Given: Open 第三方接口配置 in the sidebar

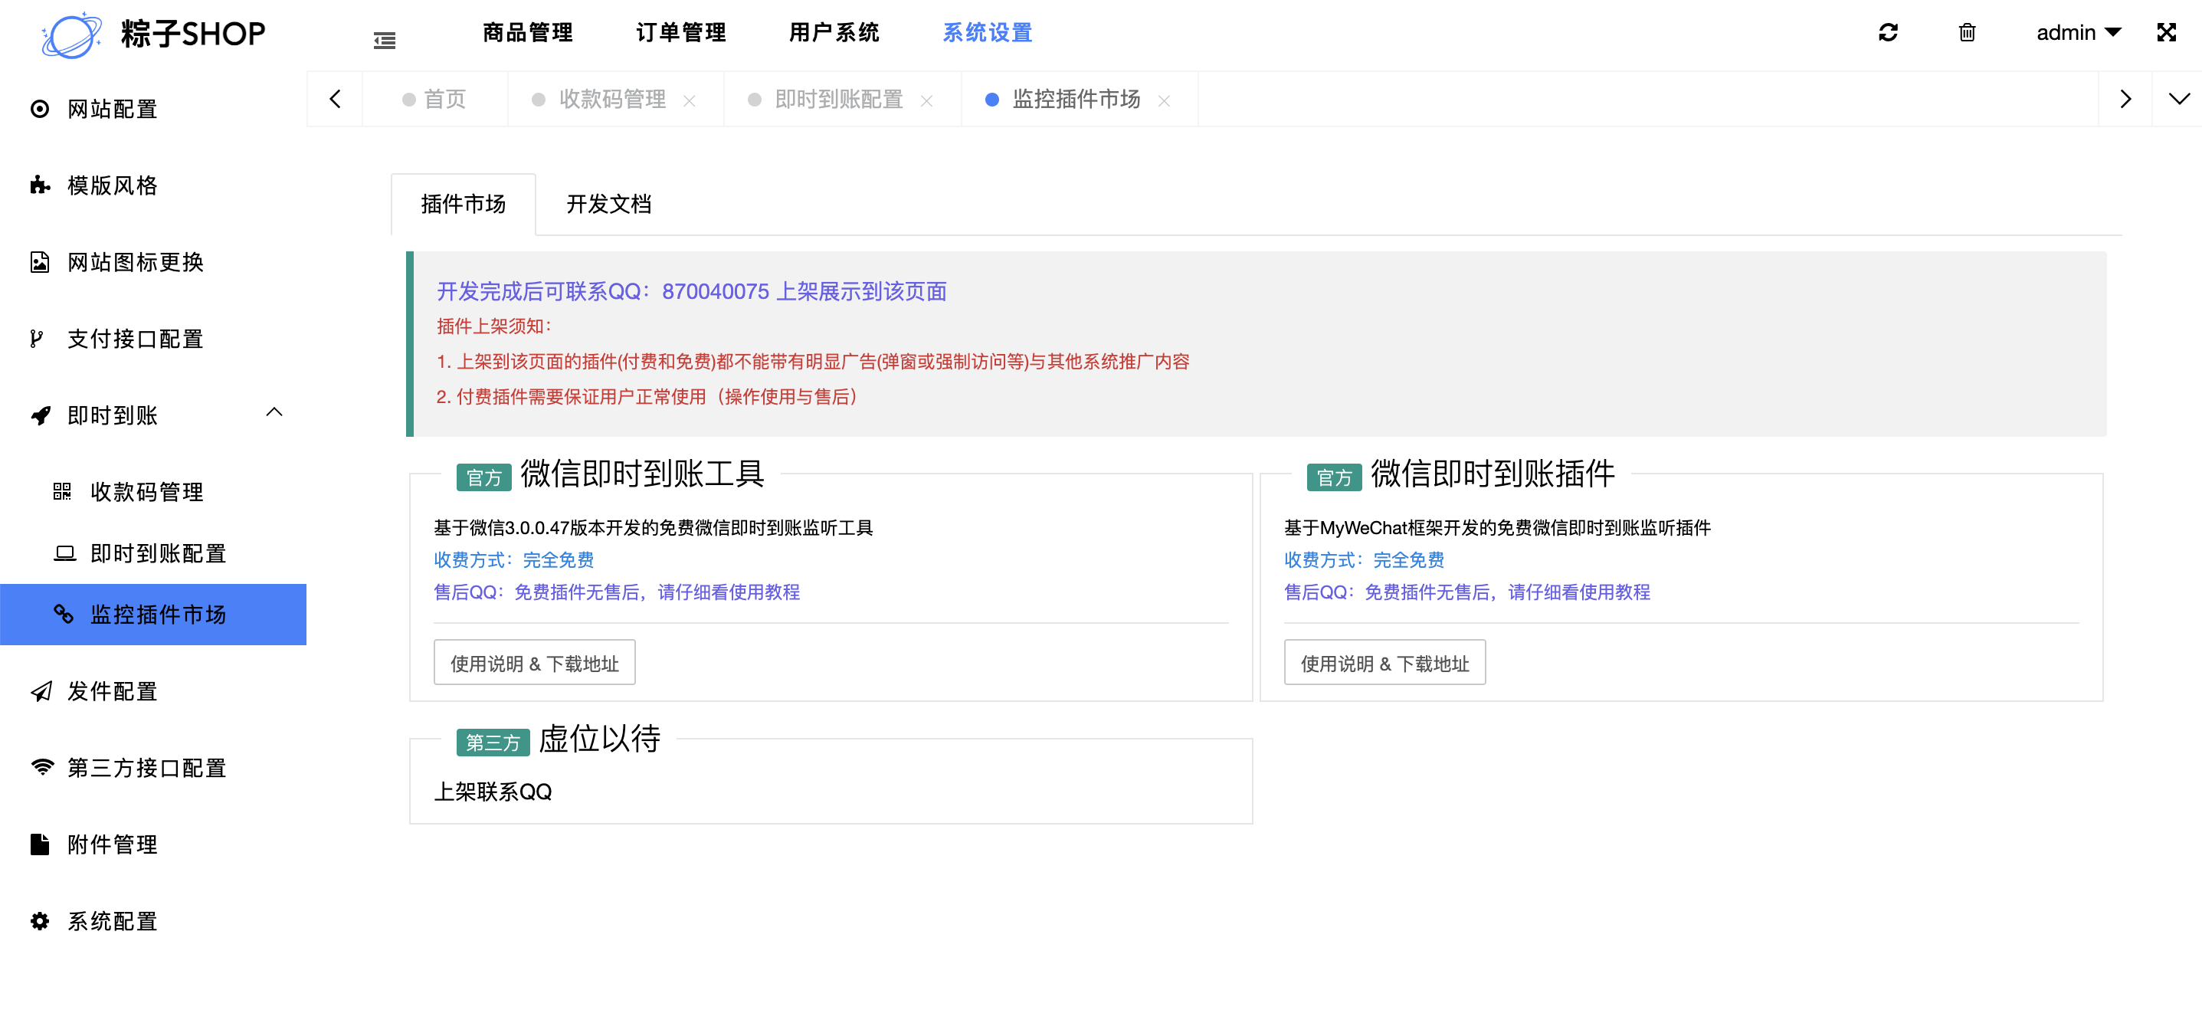Looking at the screenshot, I should pos(153,767).
